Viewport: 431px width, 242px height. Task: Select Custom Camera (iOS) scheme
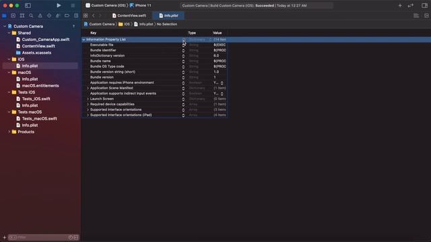[106, 5]
